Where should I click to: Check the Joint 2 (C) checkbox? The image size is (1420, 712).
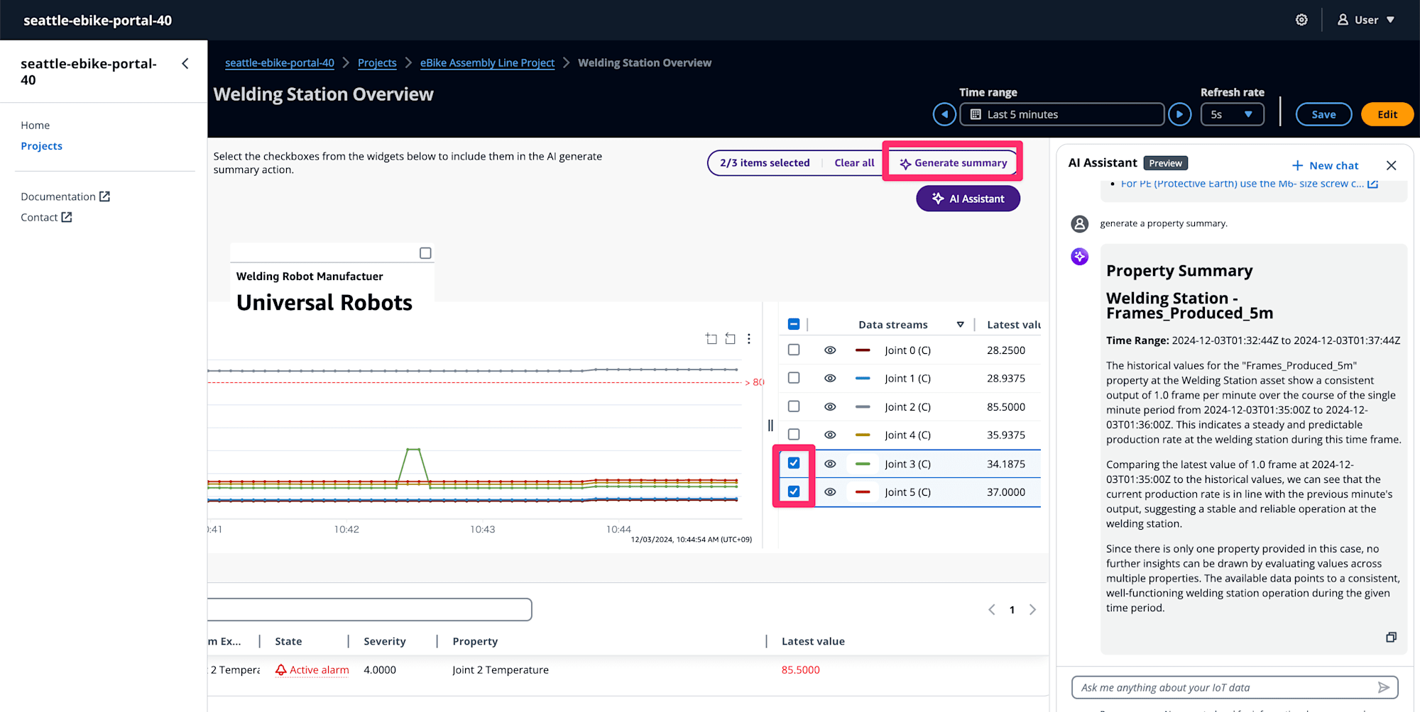click(x=794, y=406)
